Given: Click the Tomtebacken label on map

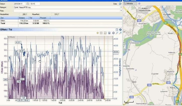Looking at the screenshot, I should 134,43.
